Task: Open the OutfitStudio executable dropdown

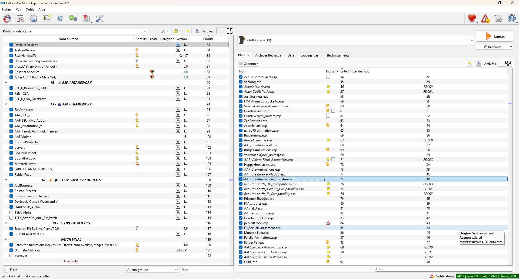Action: tap(356, 40)
